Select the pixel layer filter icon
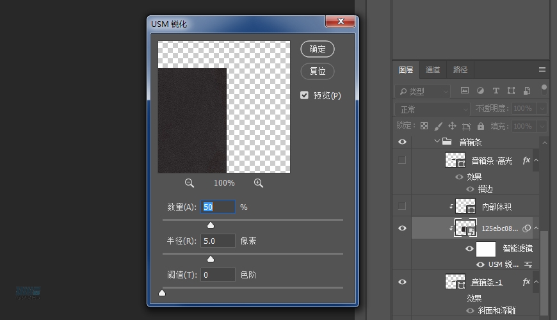Viewport: 557px width, 320px height. tap(465, 91)
